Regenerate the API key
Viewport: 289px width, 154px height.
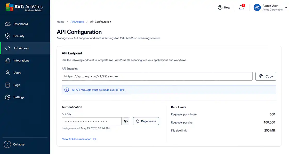click(146, 121)
